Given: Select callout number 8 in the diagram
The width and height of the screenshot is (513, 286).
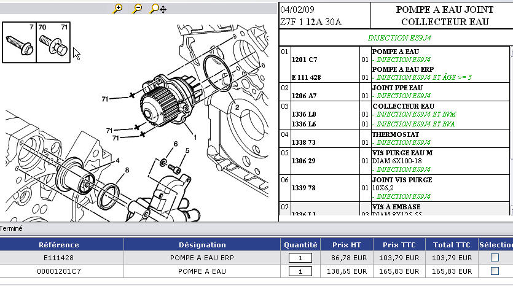Looking at the screenshot, I should click(x=127, y=169).
